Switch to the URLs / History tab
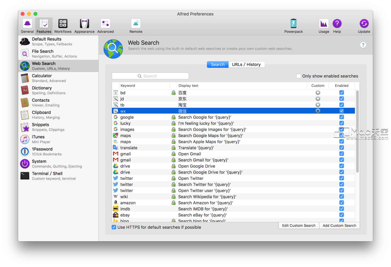 [246, 64]
